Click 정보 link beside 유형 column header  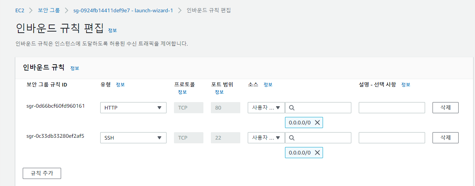click(120, 85)
